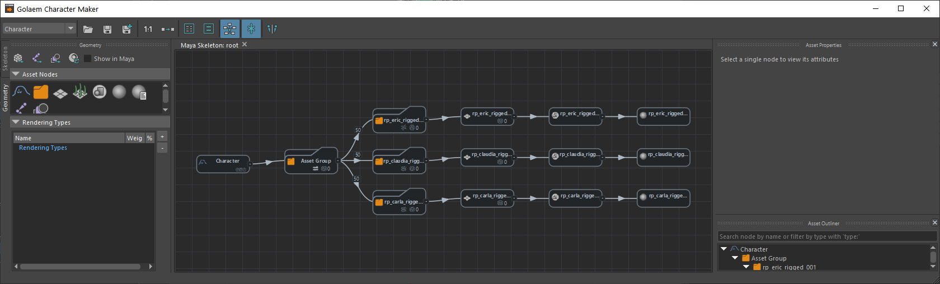This screenshot has height=284, width=940.
Task: Click the rendering types horizontal scrollbar
Action: pos(80,267)
